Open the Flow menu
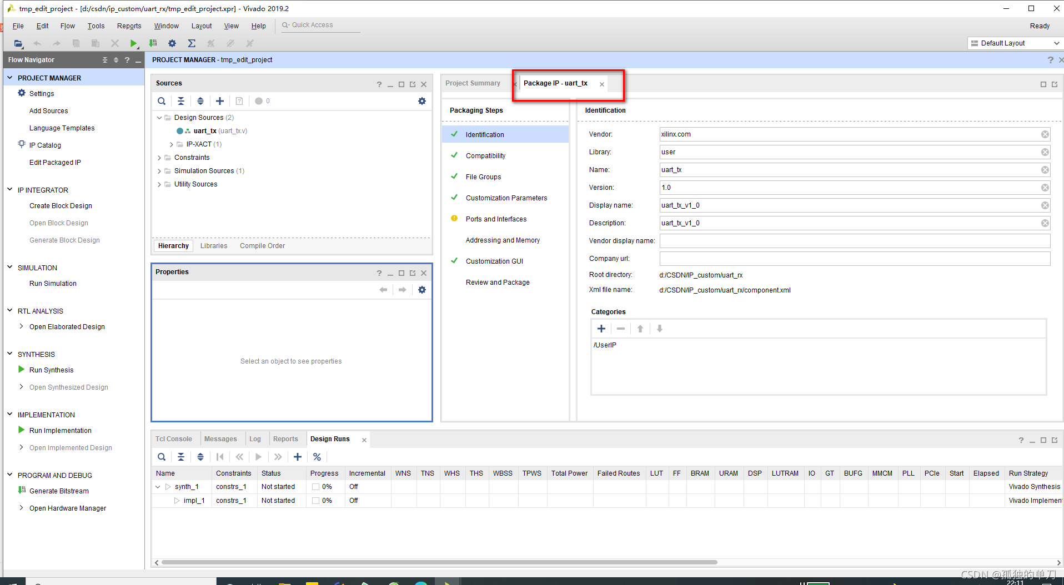The width and height of the screenshot is (1064, 585). [x=67, y=26]
